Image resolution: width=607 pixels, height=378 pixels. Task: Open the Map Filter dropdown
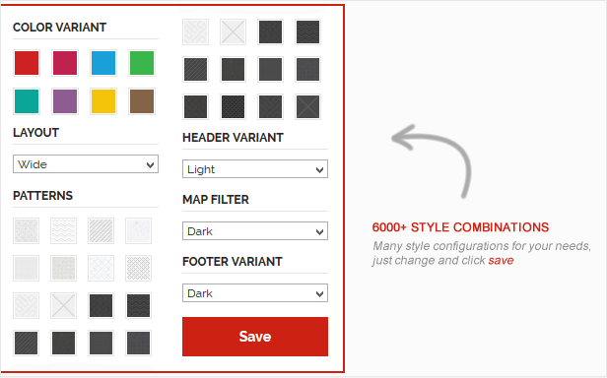pos(255,231)
